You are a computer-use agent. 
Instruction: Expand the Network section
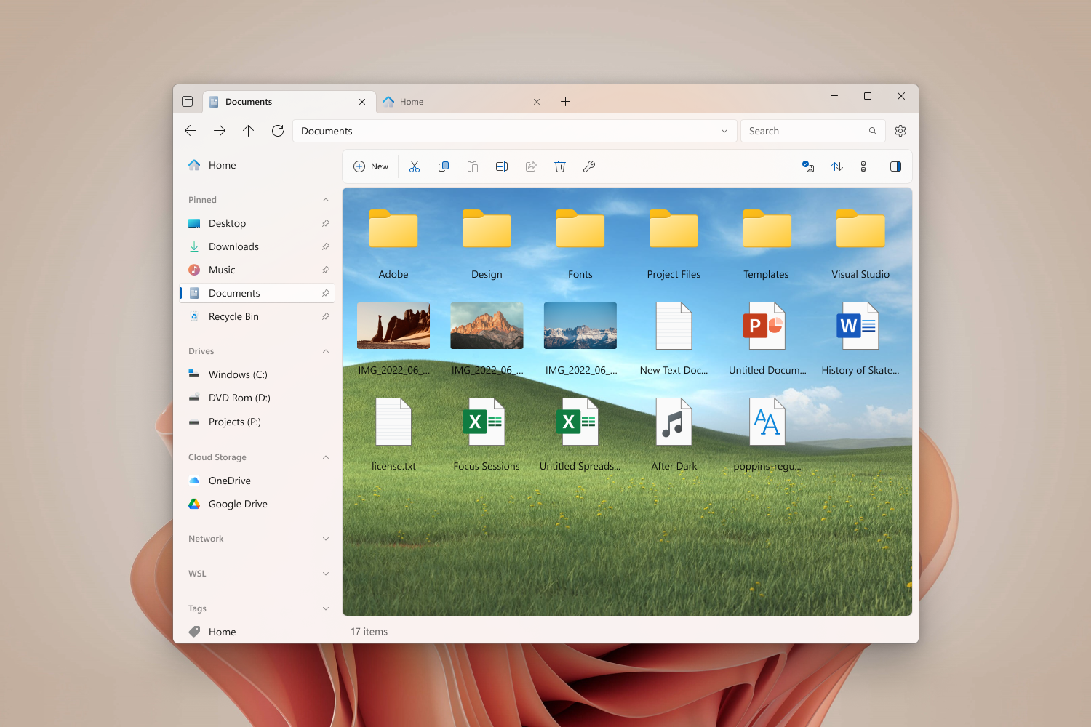[x=325, y=538]
